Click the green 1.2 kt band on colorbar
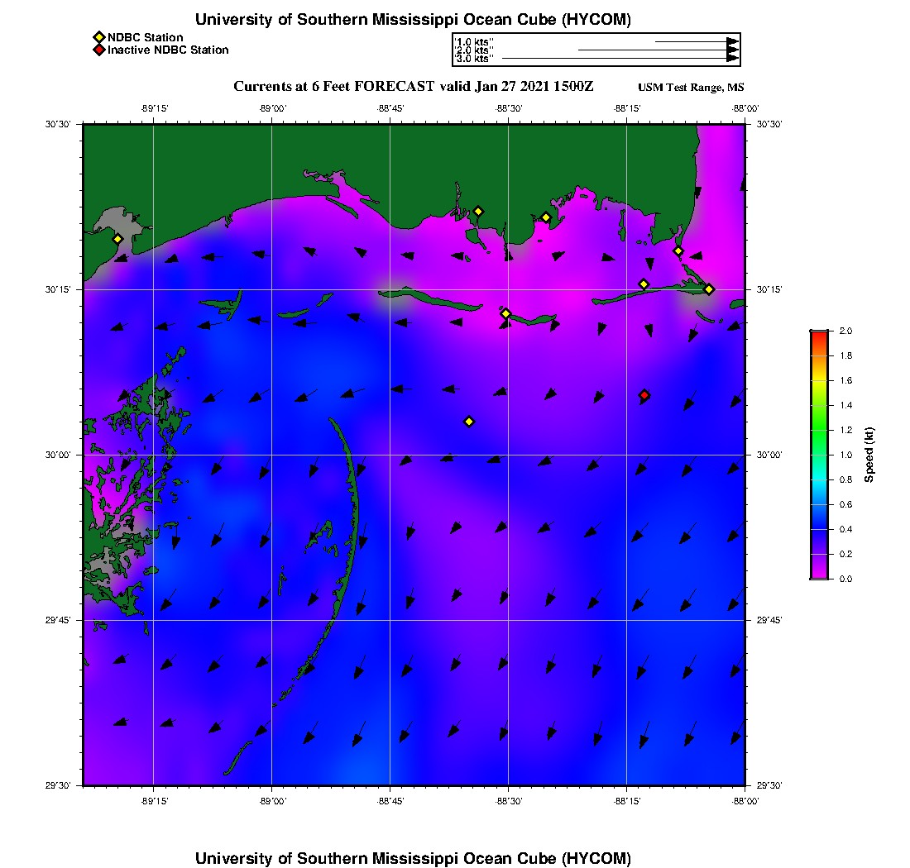The width and height of the screenshot is (910, 868). coord(820,430)
